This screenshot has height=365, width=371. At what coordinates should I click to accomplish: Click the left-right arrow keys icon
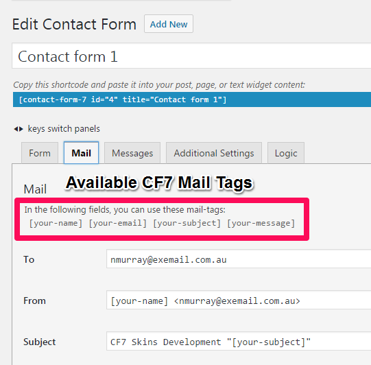[19, 129]
